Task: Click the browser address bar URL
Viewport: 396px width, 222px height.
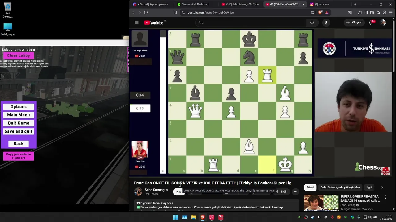Action: click(x=211, y=13)
